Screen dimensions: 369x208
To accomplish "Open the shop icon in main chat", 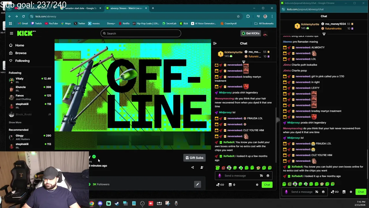I will point(230,185).
